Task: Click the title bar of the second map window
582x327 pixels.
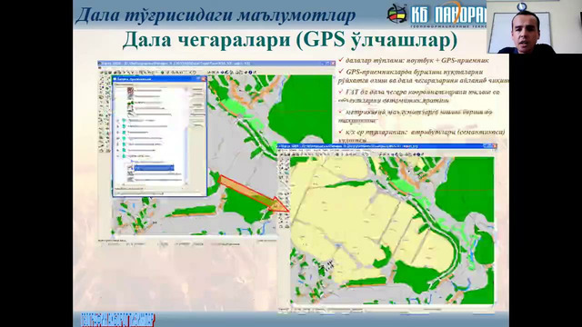Action: tap(387, 146)
